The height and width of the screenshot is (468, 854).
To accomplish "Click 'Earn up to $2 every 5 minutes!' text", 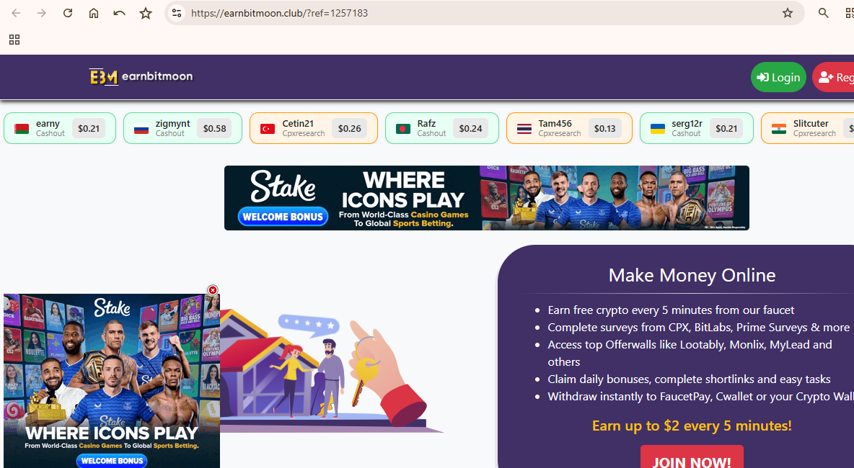I will point(692,426).
